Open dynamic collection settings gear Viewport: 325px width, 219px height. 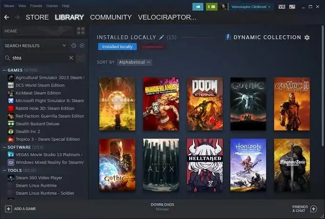point(307,38)
